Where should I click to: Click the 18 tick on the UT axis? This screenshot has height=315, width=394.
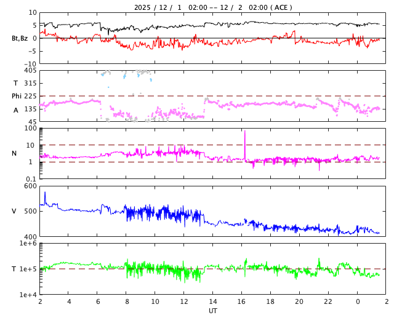coord(270,301)
